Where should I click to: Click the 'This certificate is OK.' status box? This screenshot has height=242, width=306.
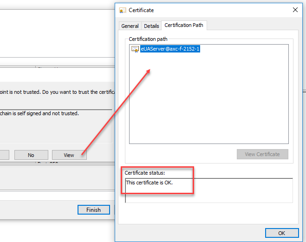[209, 190]
